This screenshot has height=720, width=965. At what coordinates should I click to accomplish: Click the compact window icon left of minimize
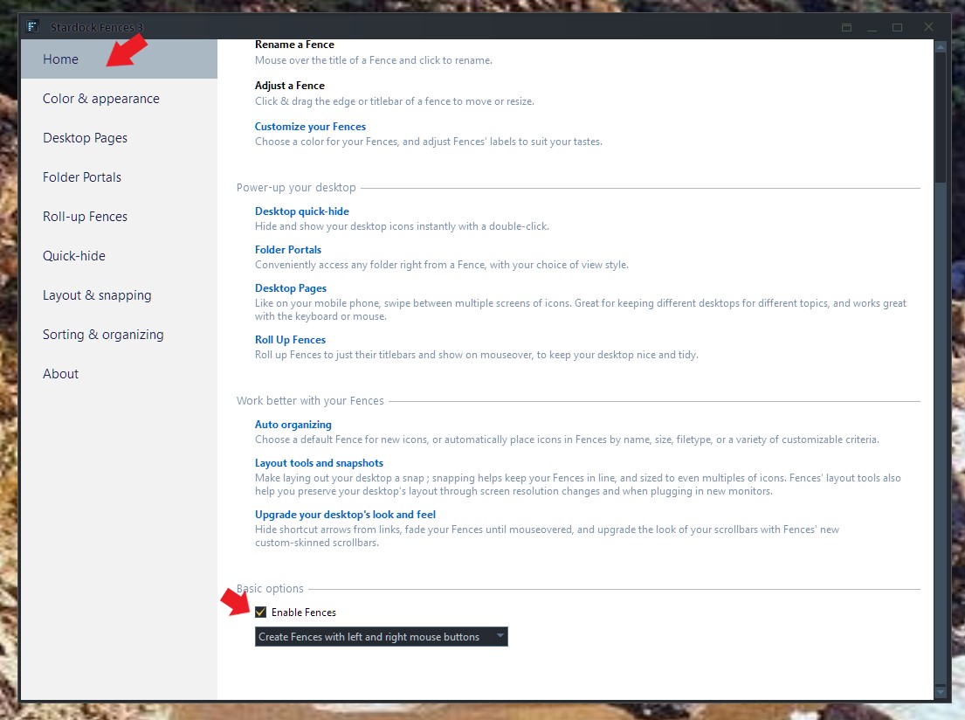[x=846, y=28]
